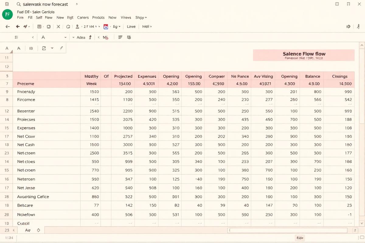Open dropdown arrow next to paint tool

point(29,27)
